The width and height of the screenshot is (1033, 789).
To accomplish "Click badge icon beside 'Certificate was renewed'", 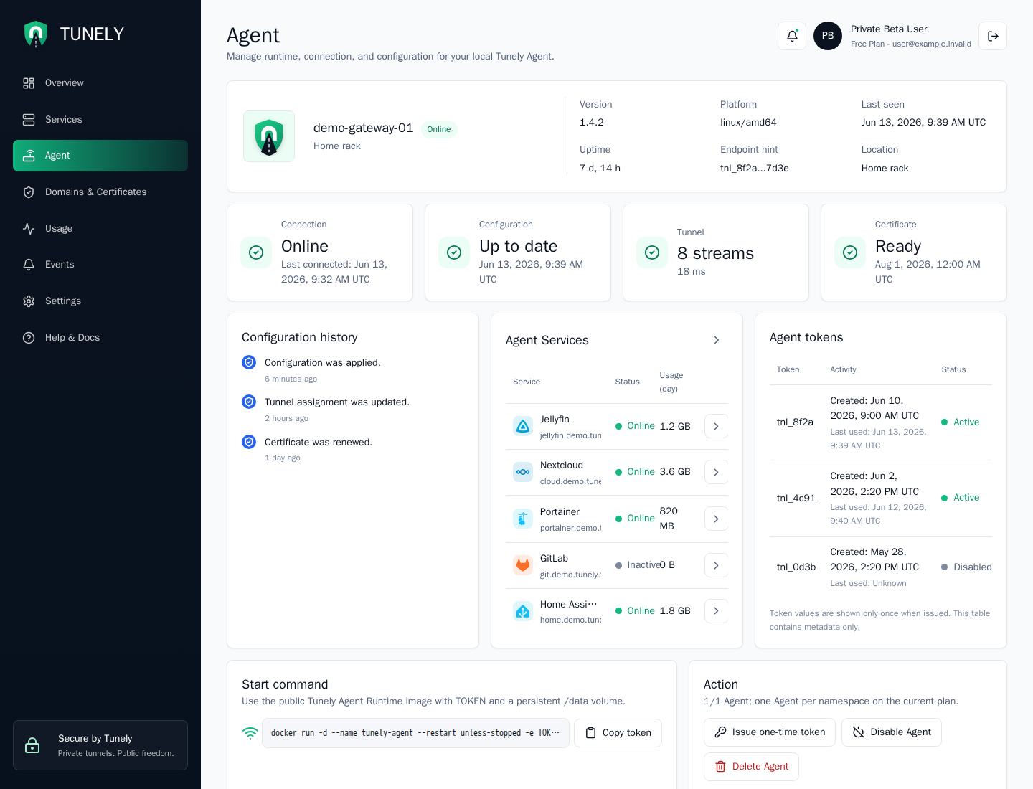I will [x=249, y=442].
